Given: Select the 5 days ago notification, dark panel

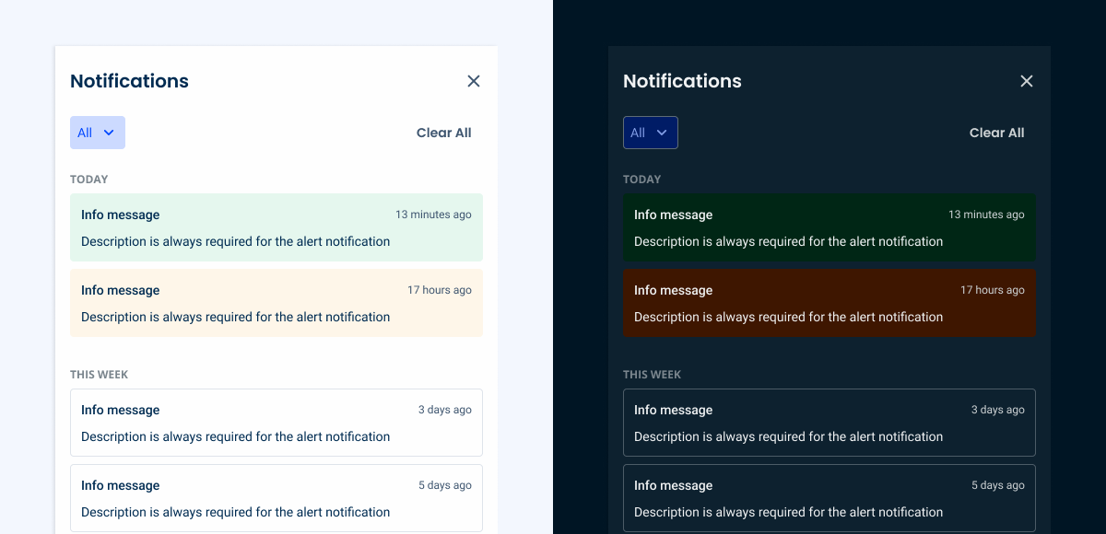Looking at the screenshot, I should pyautogui.click(x=829, y=498).
